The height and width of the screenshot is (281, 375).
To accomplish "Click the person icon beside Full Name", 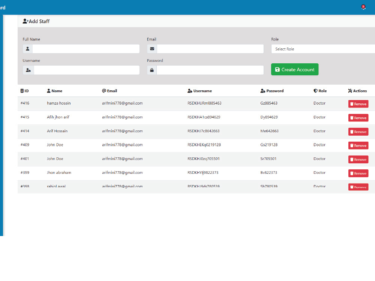I will tap(27, 49).
